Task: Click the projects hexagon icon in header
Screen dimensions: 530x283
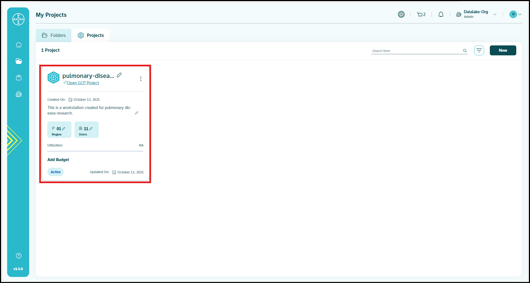Action: pos(401,15)
